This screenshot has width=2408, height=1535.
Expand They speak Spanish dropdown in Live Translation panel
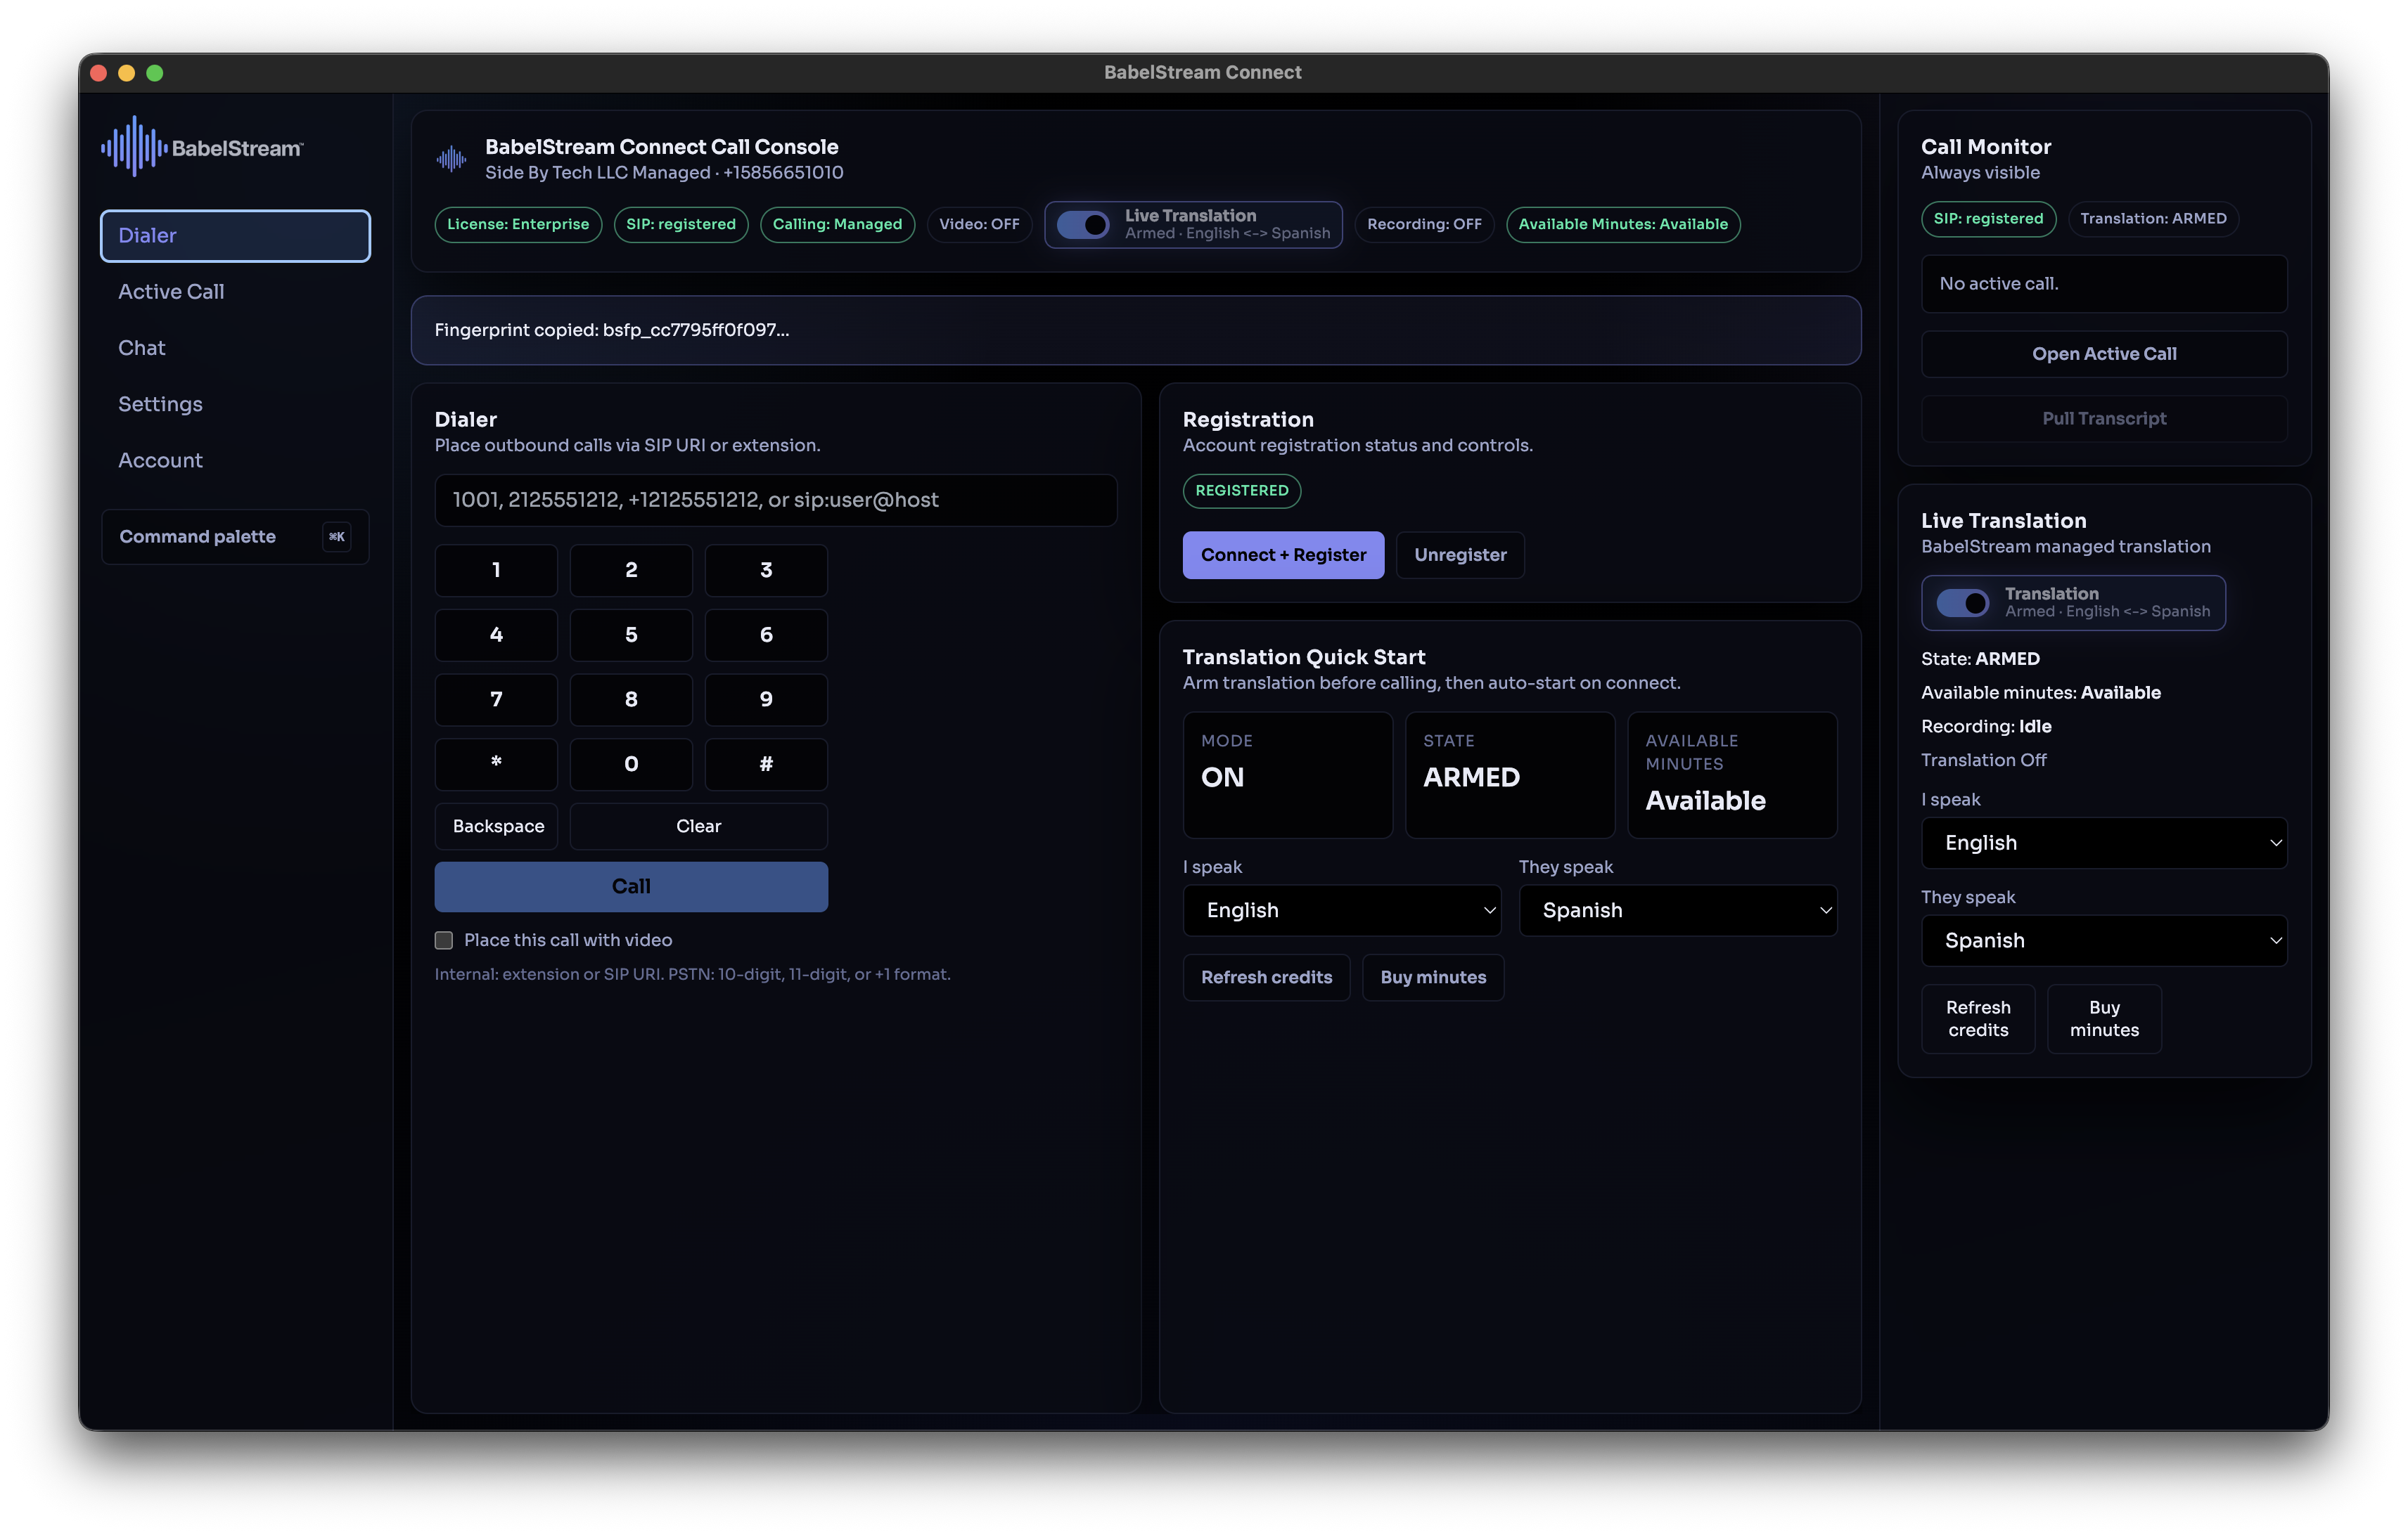(x=2104, y=940)
